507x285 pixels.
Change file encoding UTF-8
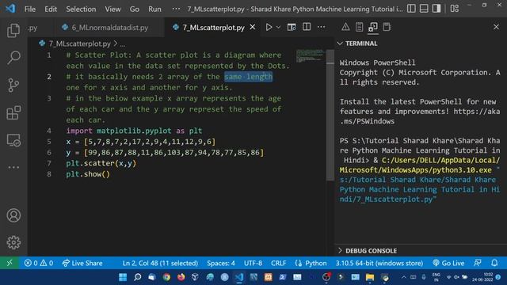[x=253, y=263]
